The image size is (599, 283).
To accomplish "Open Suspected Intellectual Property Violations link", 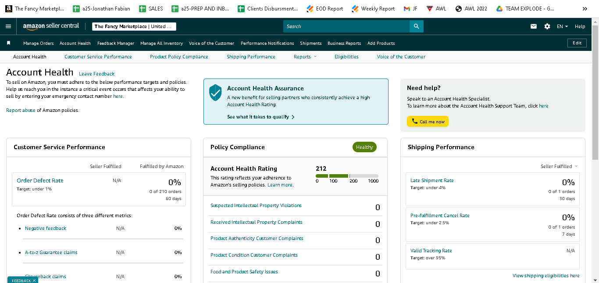I will point(256,205).
